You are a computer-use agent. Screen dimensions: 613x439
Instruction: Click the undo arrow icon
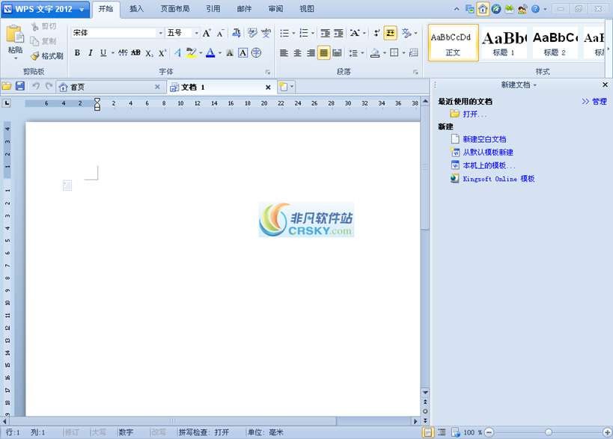(36, 86)
